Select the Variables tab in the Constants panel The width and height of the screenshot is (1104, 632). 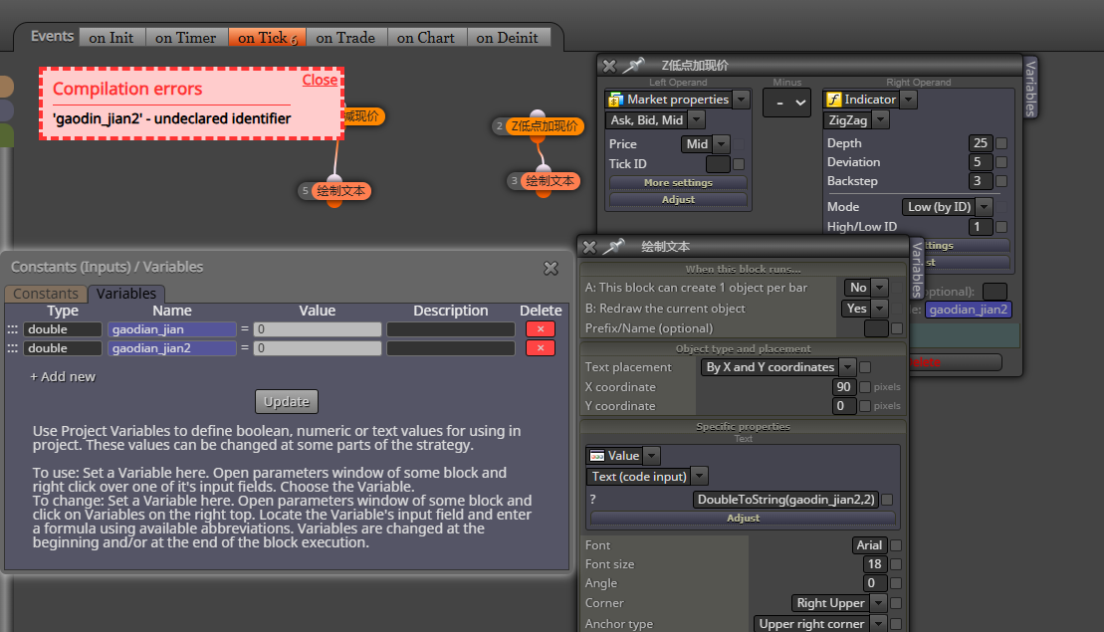coord(126,294)
